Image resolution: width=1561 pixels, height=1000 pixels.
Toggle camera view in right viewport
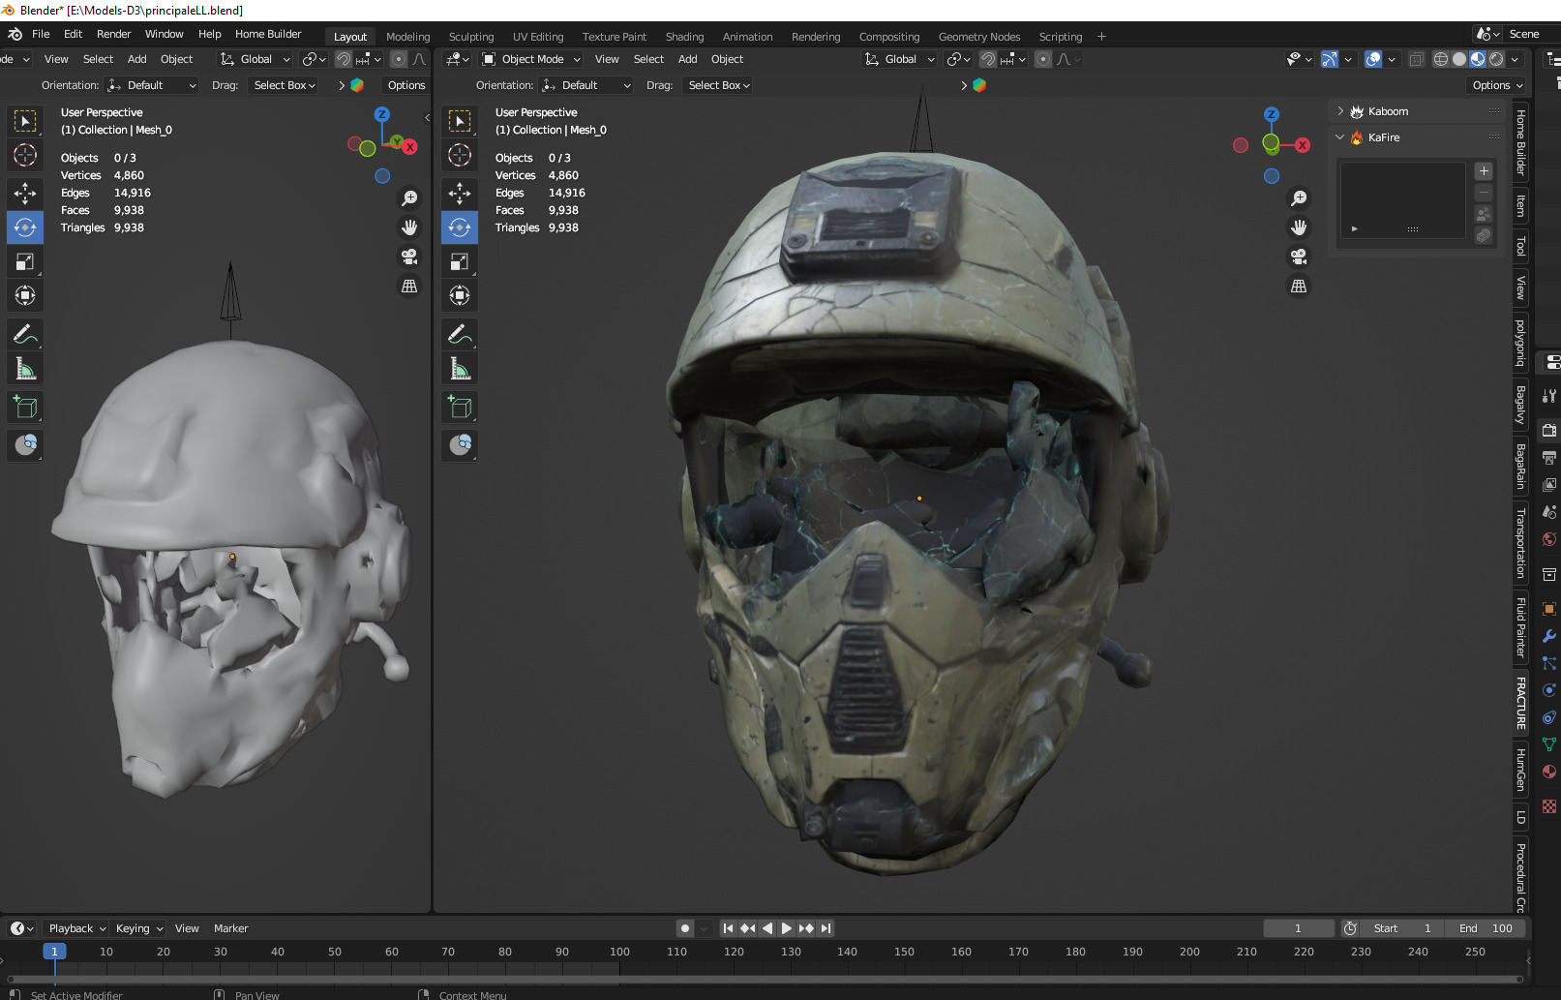[1299, 257]
